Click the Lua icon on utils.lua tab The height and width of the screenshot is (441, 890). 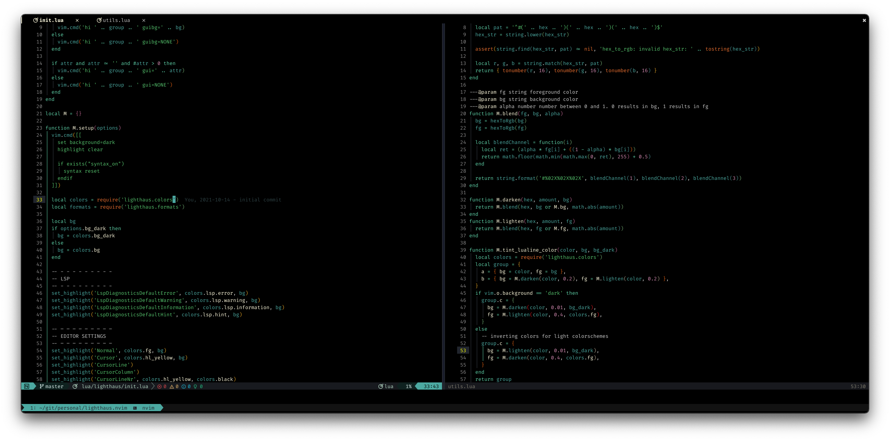[x=99, y=20]
